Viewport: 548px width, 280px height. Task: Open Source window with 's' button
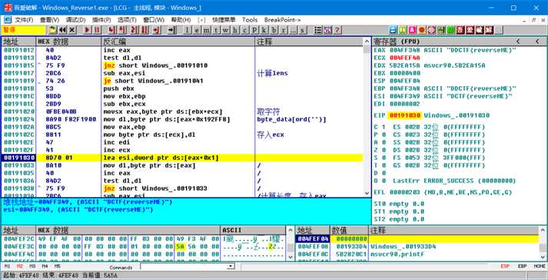pyautogui.click(x=302, y=30)
